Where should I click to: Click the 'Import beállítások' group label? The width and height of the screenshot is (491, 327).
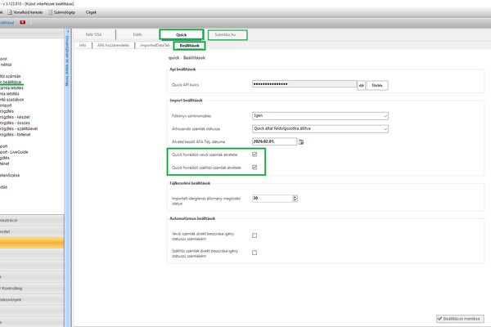pos(186,101)
